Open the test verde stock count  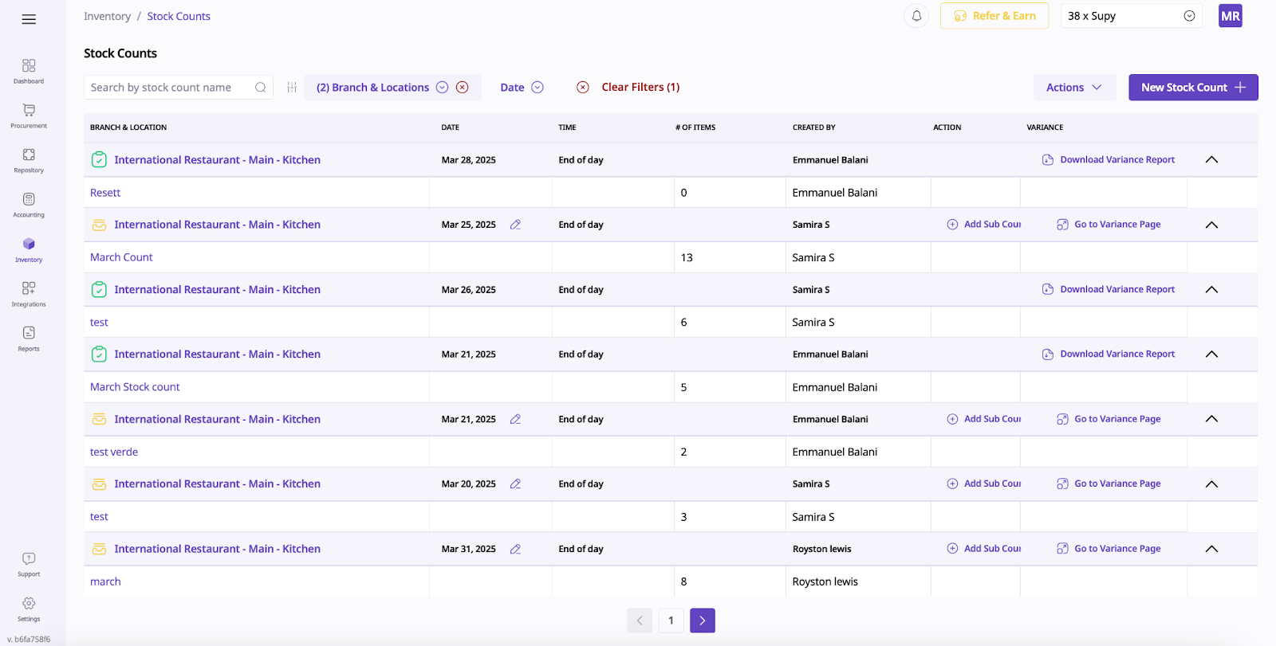pos(114,452)
